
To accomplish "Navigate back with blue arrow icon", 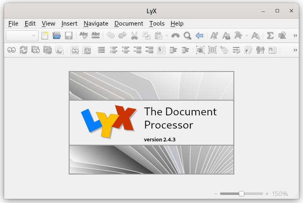I will point(200,36).
